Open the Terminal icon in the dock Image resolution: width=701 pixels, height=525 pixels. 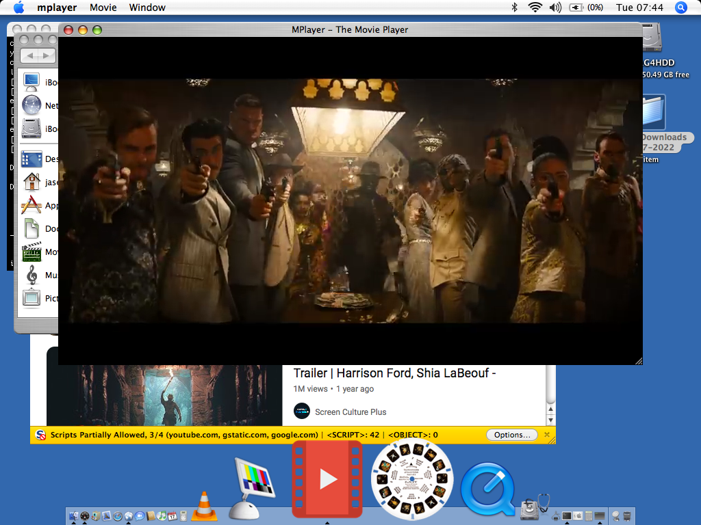(567, 515)
